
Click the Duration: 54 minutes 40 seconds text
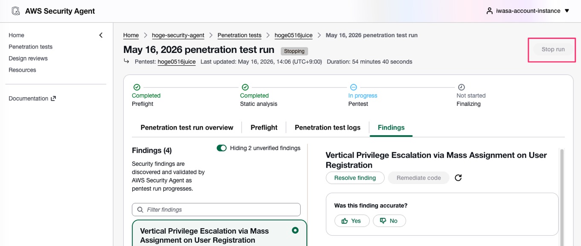[369, 62]
